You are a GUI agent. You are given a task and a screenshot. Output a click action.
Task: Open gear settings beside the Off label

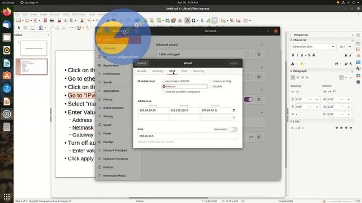[259, 137]
